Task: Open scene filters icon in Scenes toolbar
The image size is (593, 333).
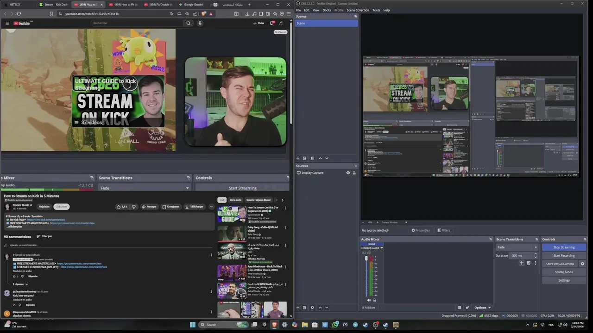Action: click(x=312, y=158)
